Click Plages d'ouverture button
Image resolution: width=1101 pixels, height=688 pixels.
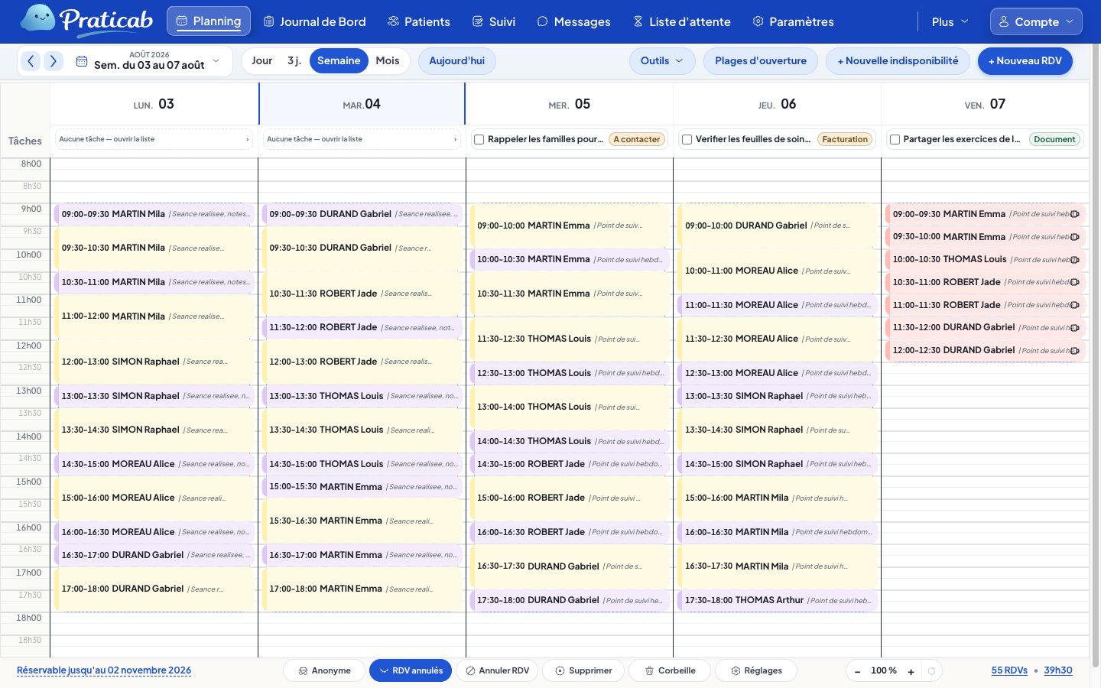(x=761, y=61)
